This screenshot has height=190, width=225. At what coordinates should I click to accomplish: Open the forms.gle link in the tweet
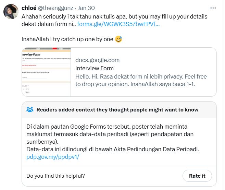tap(118, 24)
